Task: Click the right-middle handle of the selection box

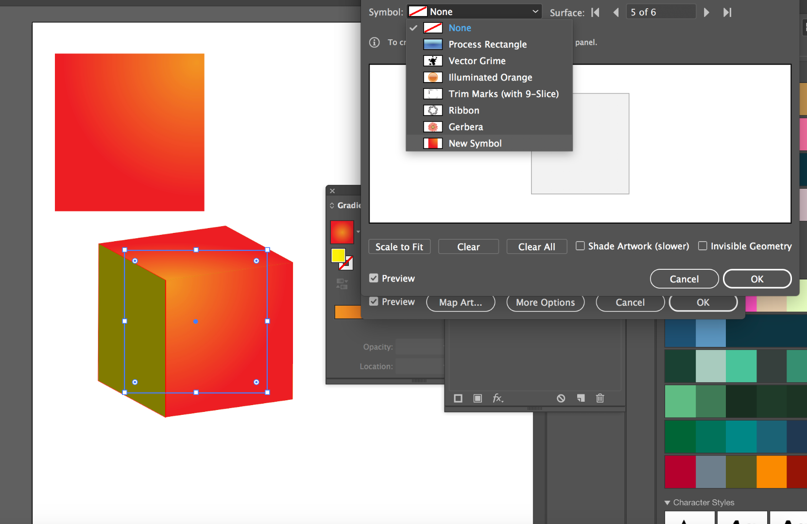Action: 267,321
